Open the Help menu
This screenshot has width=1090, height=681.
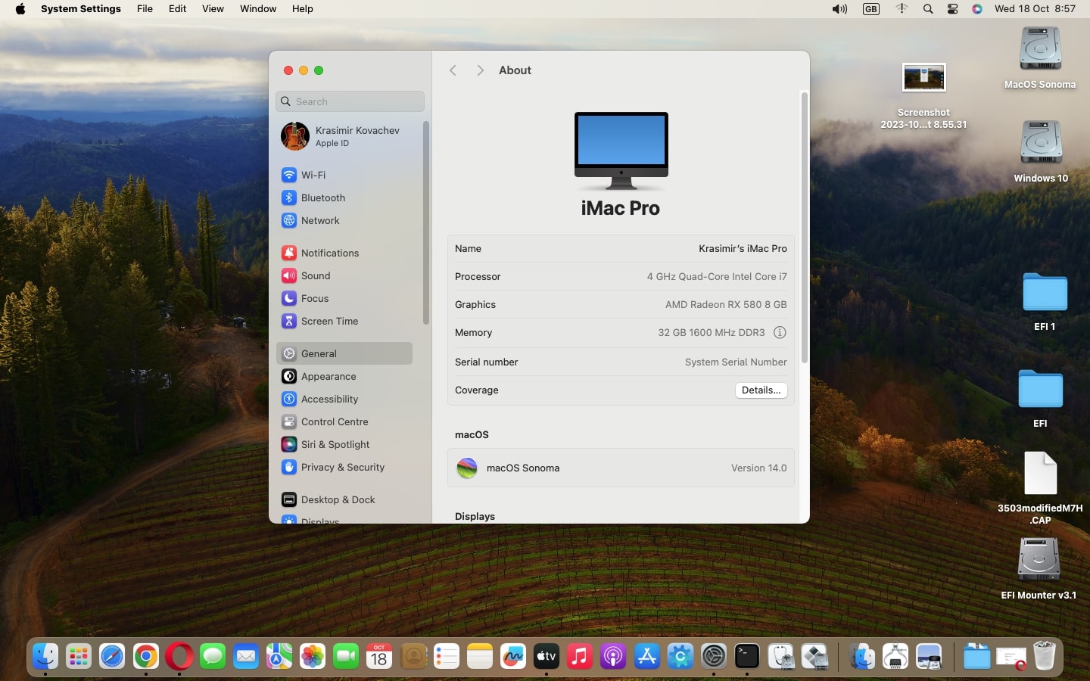(x=303, y=9)
